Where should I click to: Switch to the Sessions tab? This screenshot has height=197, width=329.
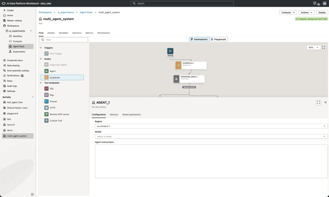click(77, 33)
